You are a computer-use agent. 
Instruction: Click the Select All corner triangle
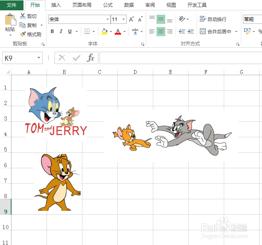tap(8, 72)
